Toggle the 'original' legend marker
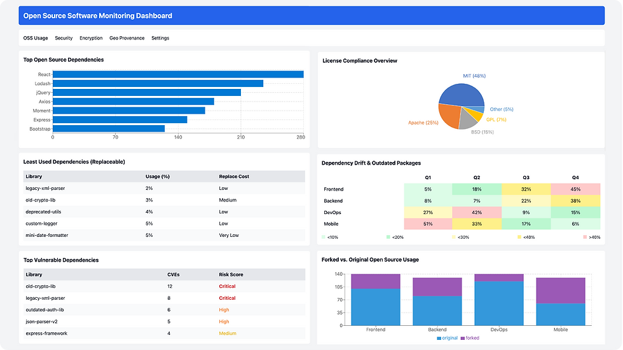 click(x=439, y=339)
